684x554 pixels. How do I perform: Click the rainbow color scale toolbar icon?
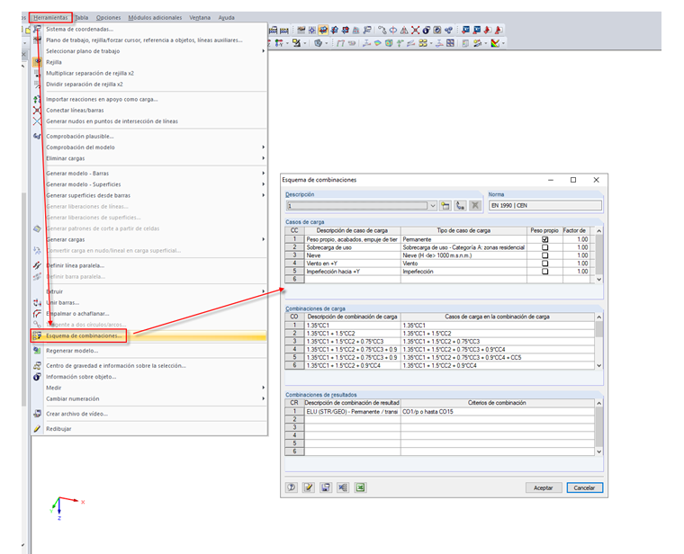pyautogui.click(x=495, y=43)
